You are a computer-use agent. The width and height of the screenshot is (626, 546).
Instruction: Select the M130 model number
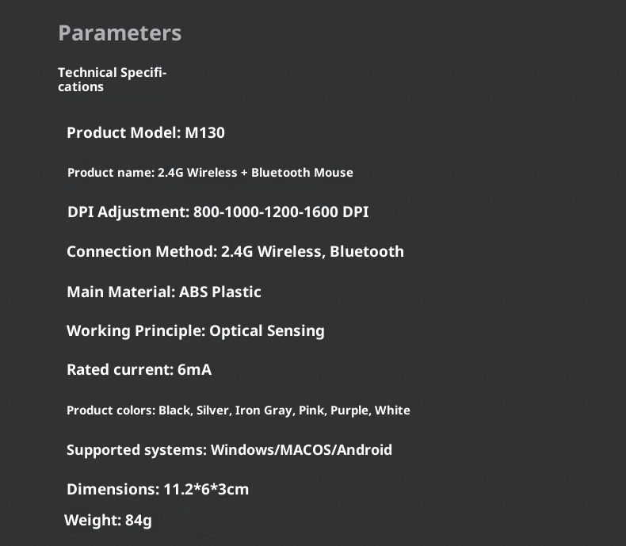click(x=205, y=132)
